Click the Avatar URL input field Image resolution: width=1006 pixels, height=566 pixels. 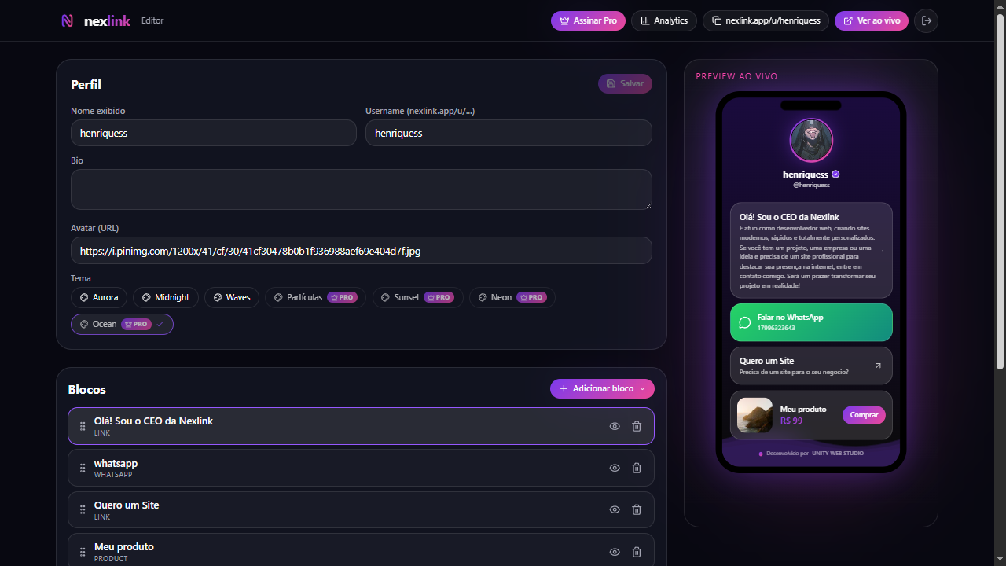(362, 251)
